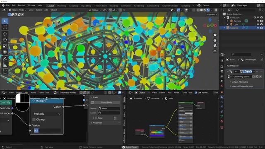265x149 pixels.
Task: Click the Anim Player button in status bar
Action: [130, 147]
